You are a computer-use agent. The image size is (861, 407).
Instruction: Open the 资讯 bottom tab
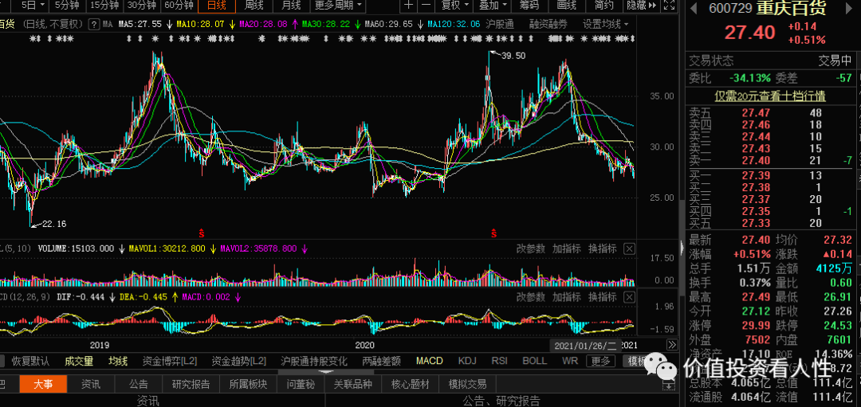click(x=91, y=384)
